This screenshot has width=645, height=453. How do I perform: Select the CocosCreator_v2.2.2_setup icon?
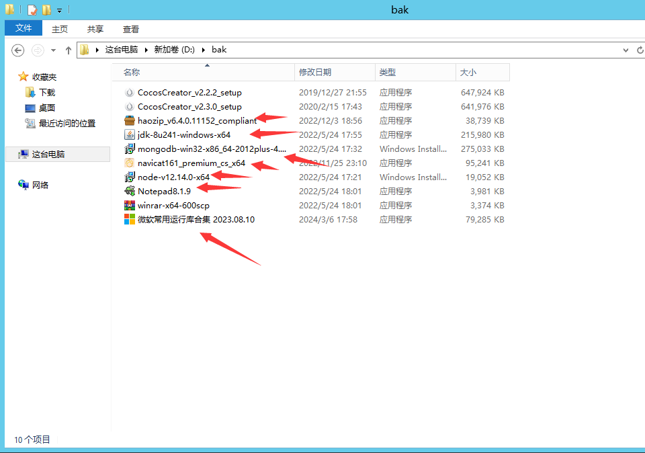130,93
